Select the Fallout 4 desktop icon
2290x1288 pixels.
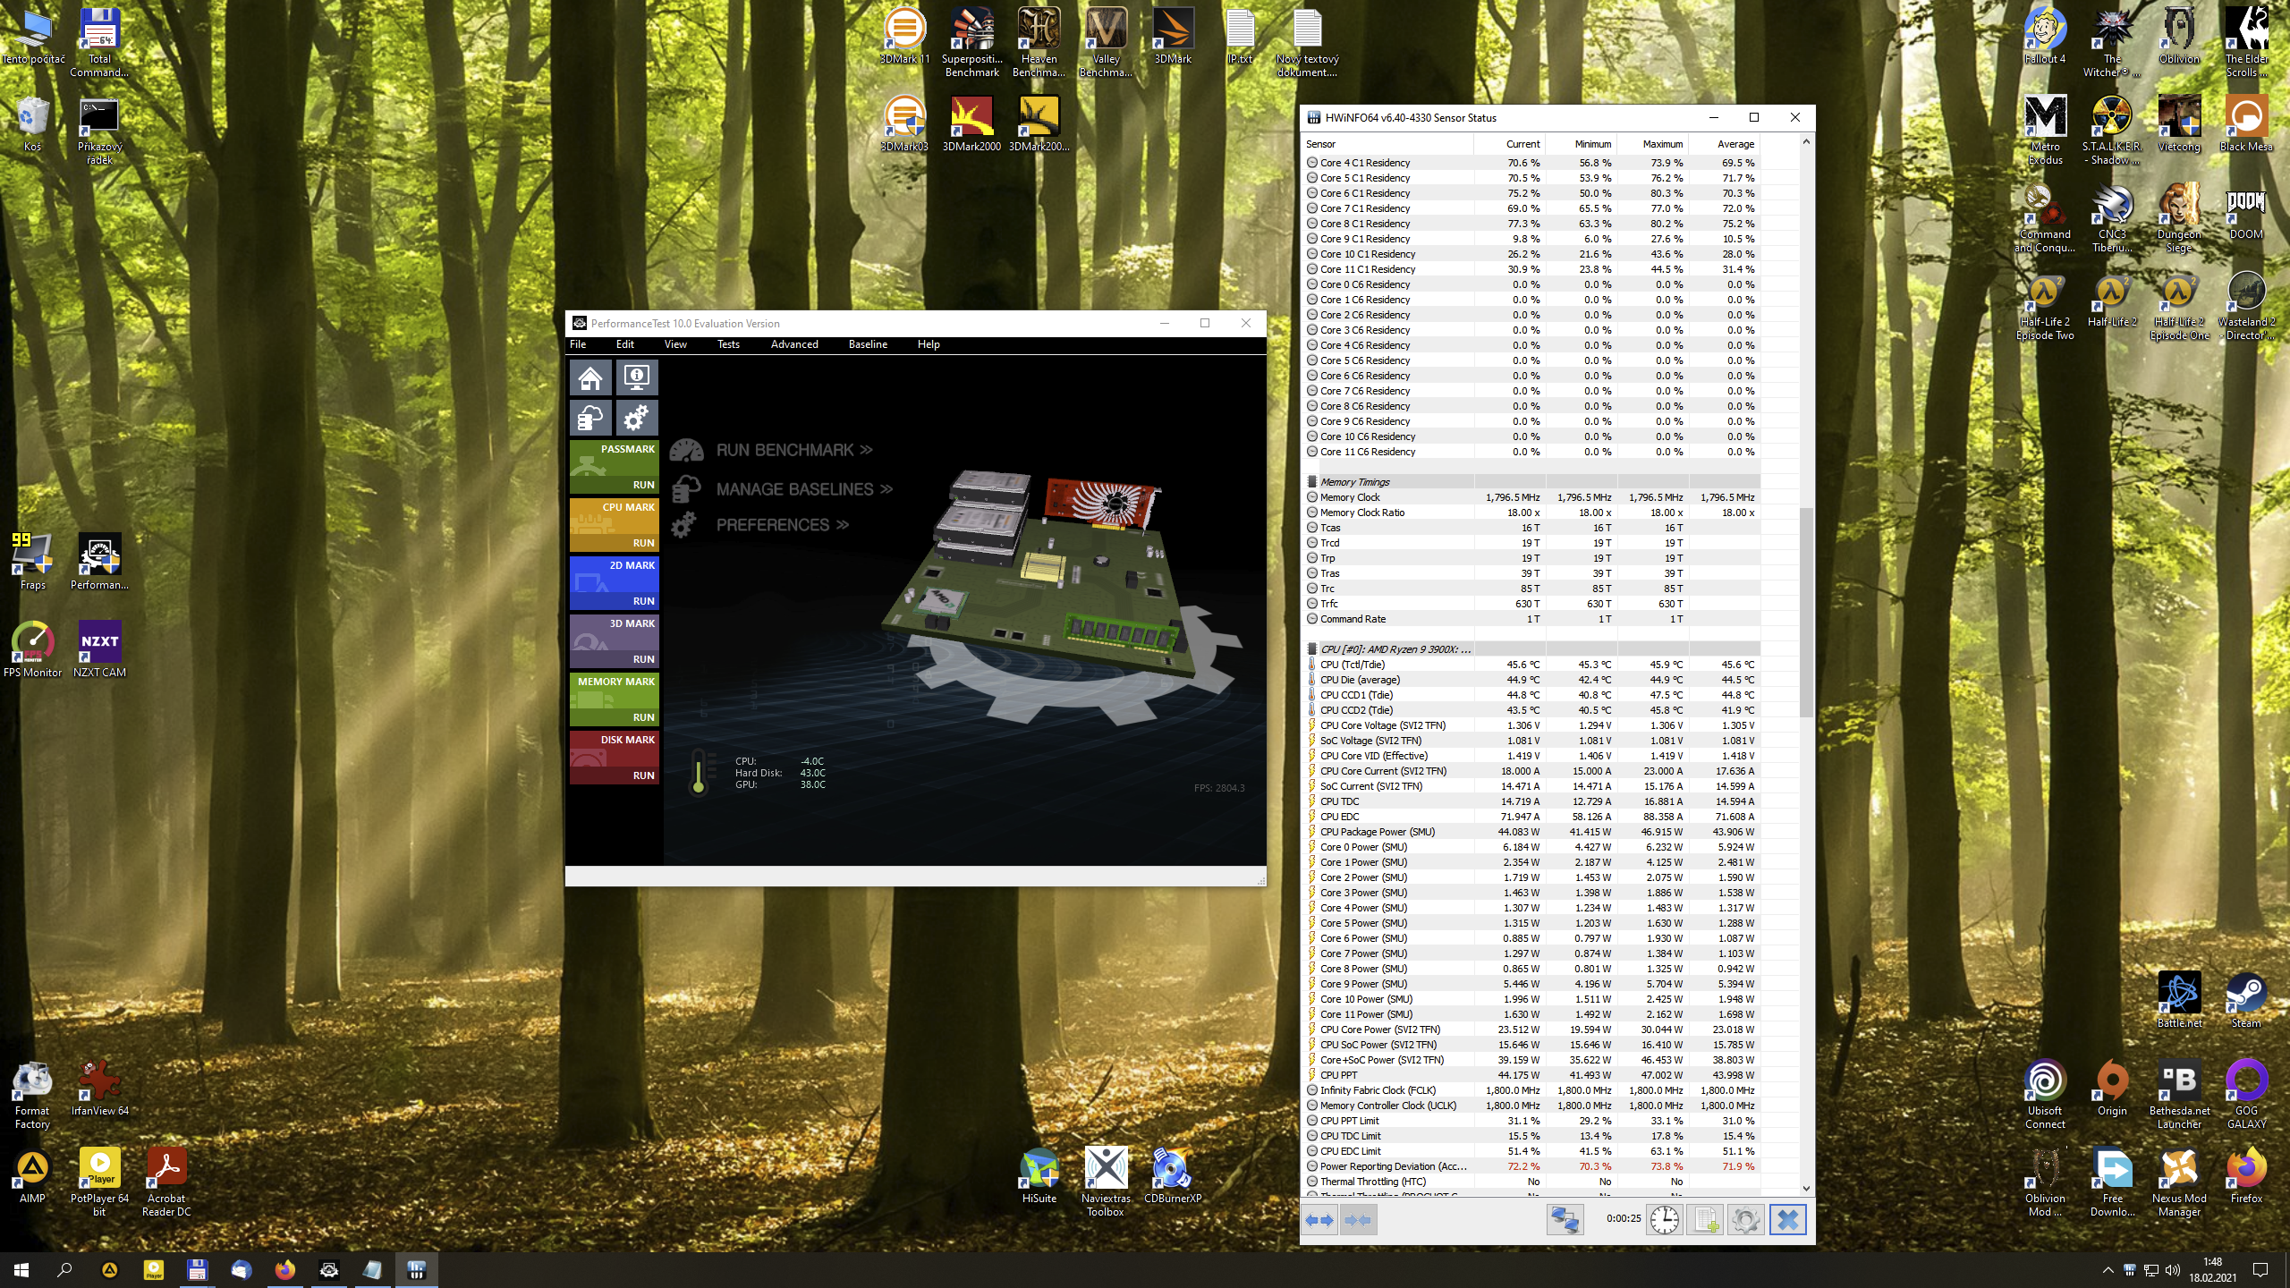click(2045, 37)
